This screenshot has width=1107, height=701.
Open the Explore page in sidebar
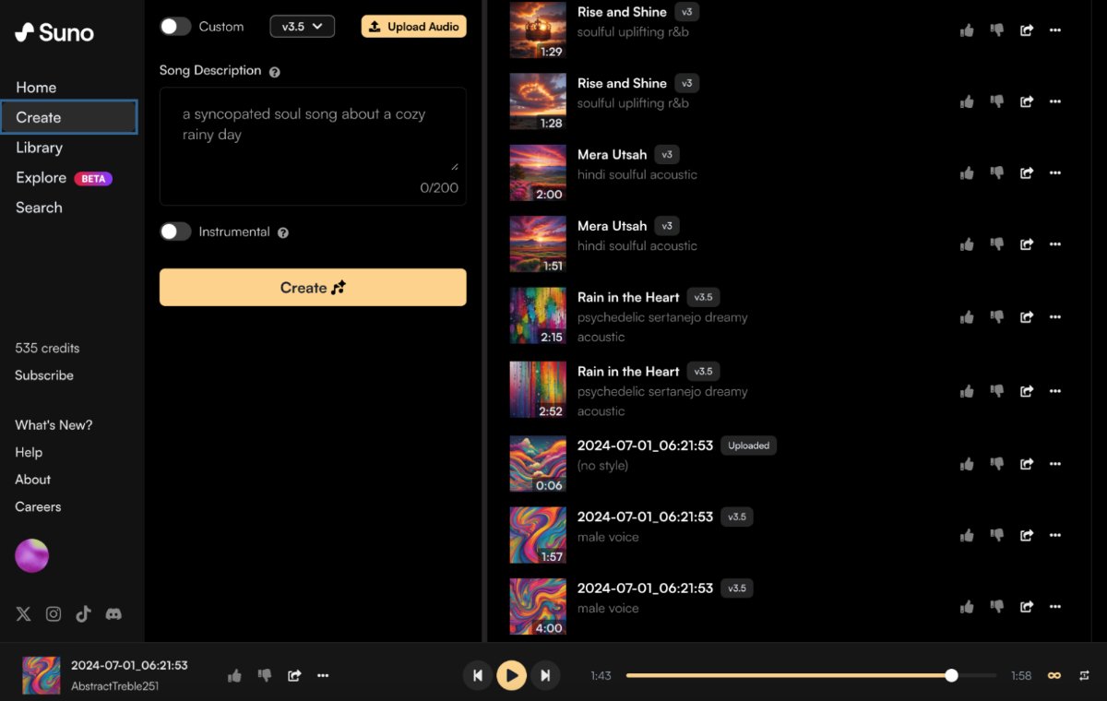coord(42,178)
